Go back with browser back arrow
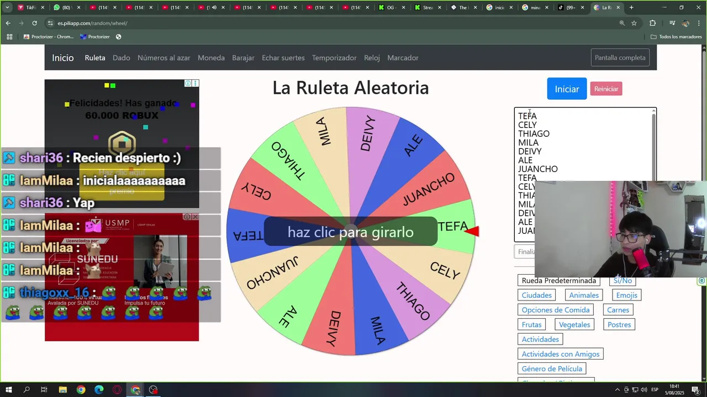 [8, 23]
